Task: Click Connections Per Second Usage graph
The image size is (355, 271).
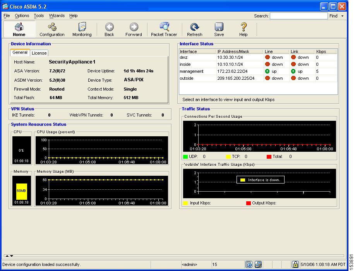Action: [x=259, y=136]
